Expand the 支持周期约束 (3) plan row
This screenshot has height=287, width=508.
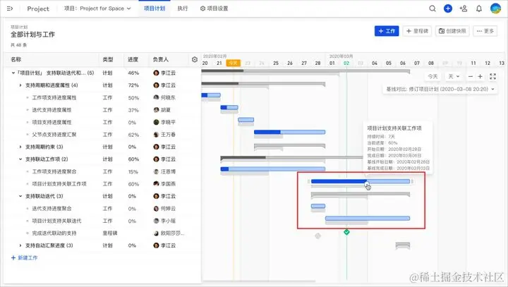click(x=20, y=147)
